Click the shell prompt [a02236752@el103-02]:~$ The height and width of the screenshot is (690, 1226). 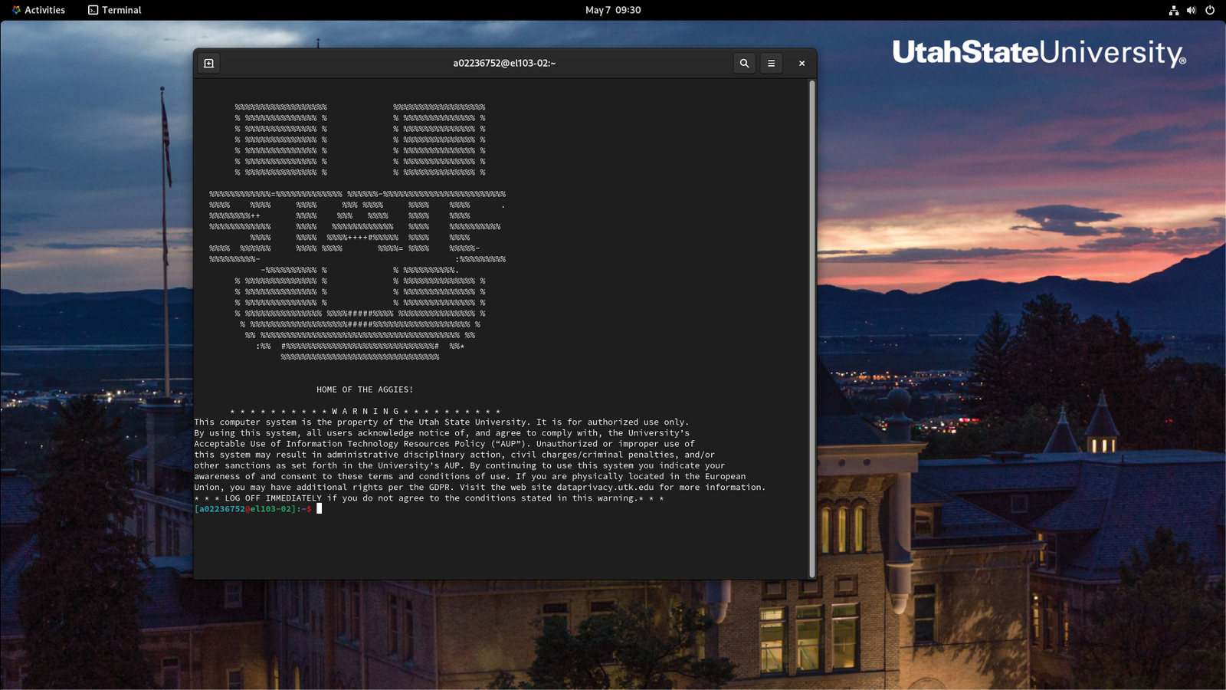(x=253, y=509)
